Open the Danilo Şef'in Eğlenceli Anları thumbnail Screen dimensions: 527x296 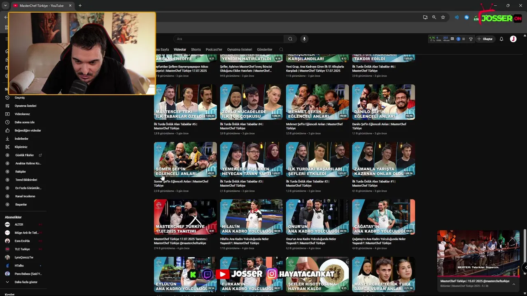coord(383,102)
